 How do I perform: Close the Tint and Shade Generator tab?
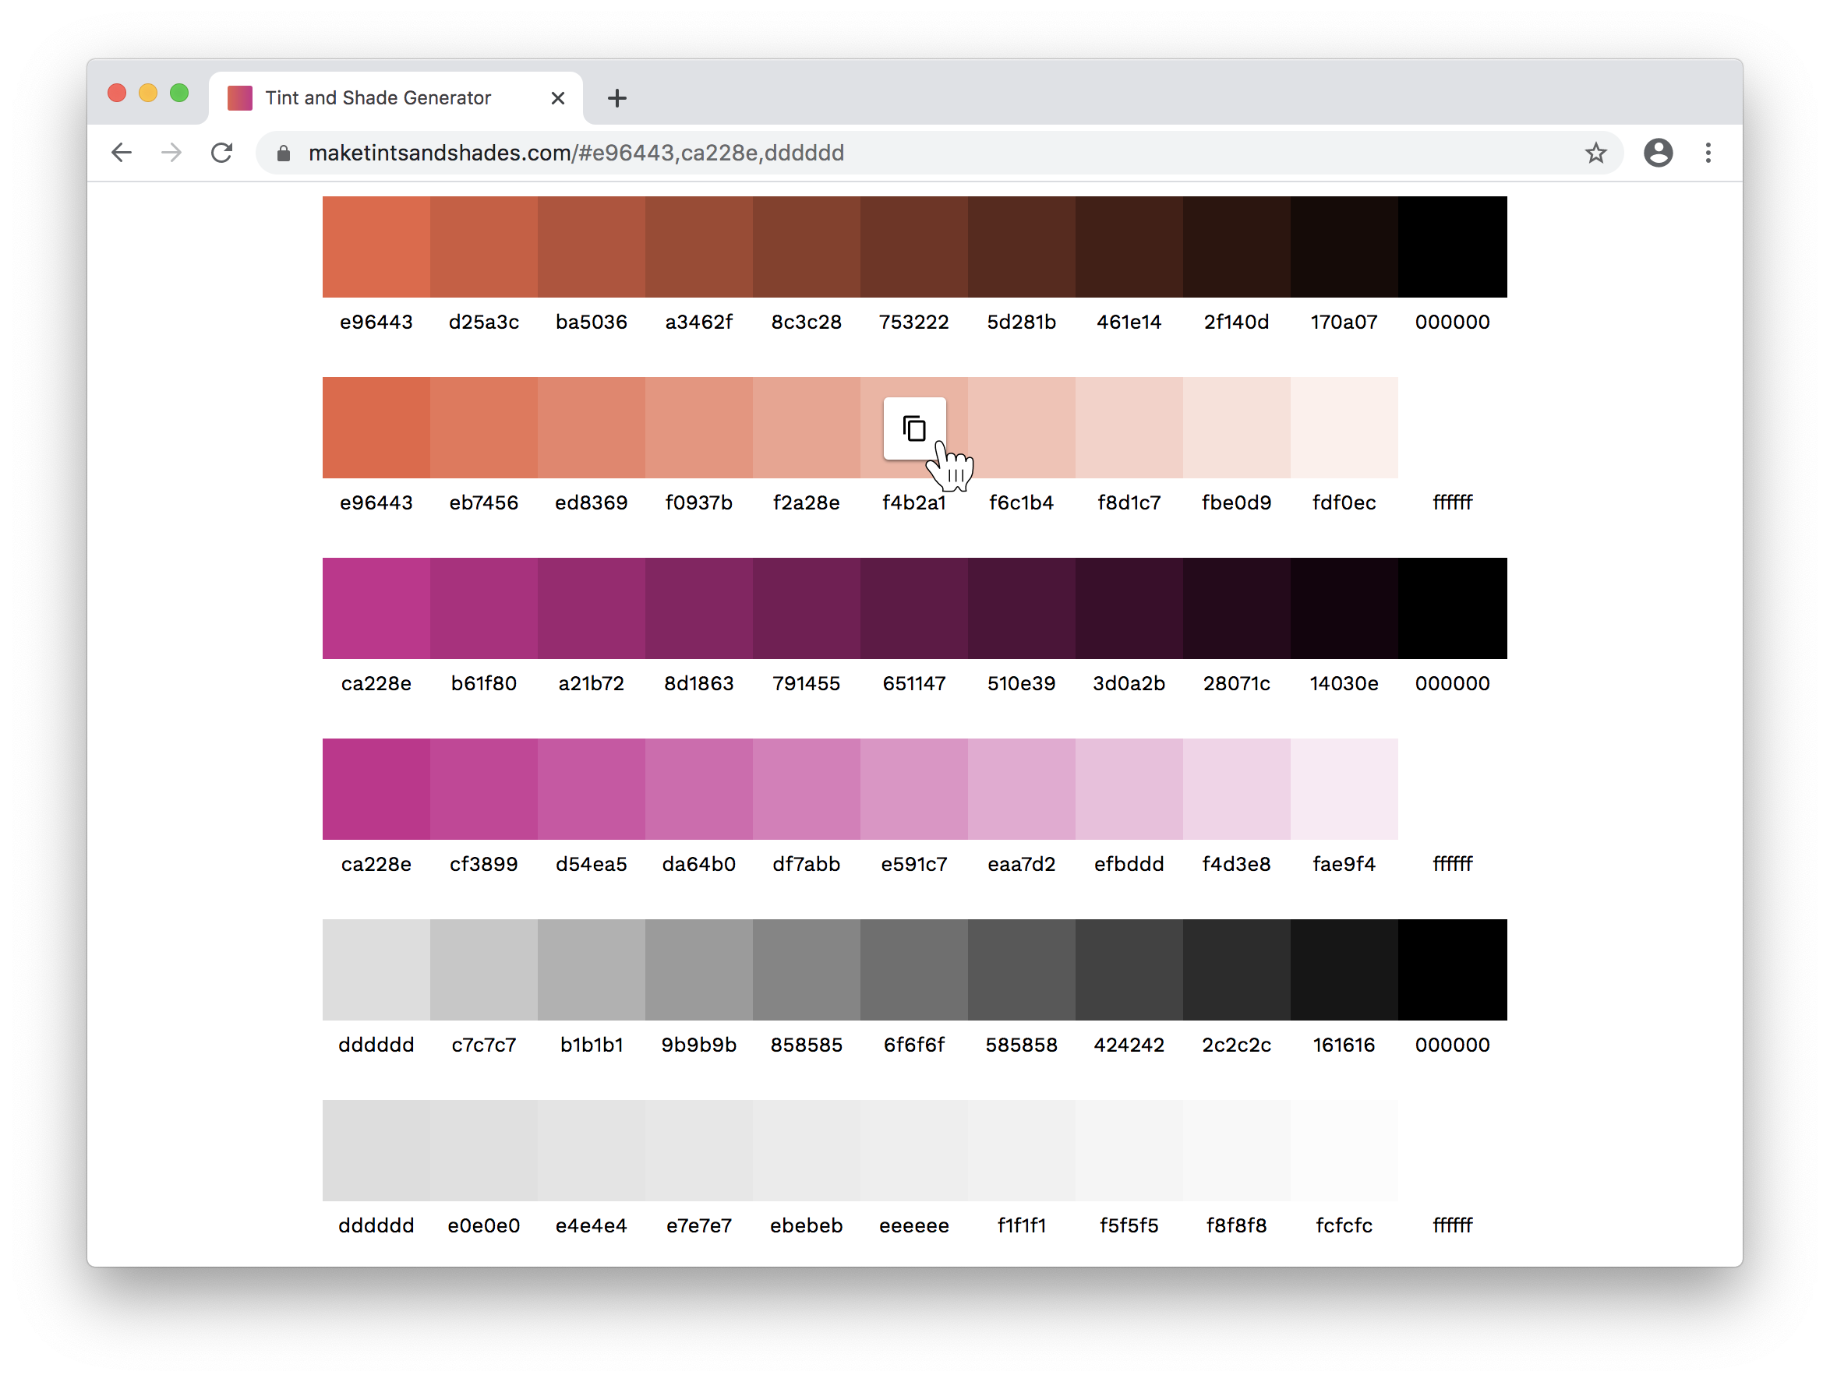(557, 98)
